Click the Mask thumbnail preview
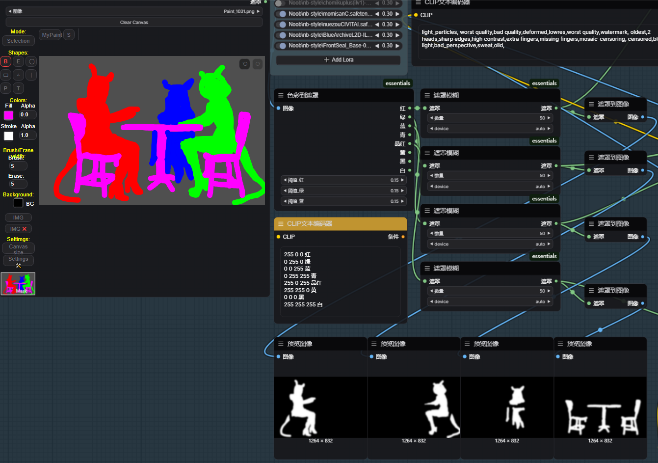Screen dimensions: 658x463 [x=18, y=284]
